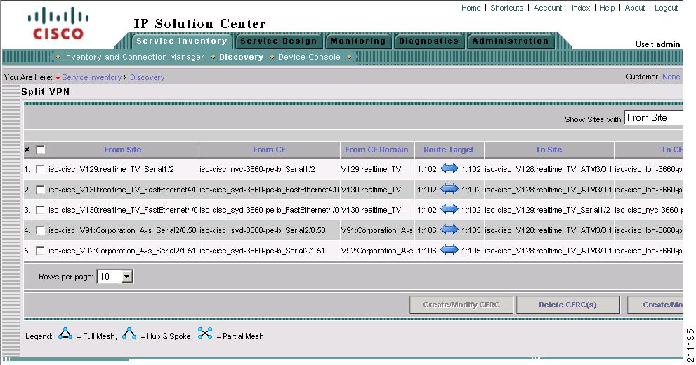Viewport: 696px width, 365px height.
Task: Click isc-disc_syd-3660-pe-b_Serial2/0.50 cell
Action: 263,231
